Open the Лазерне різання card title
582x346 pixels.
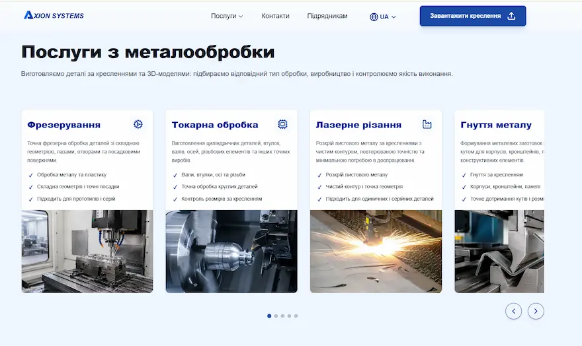pyautogui.click(x=358, y=125)
